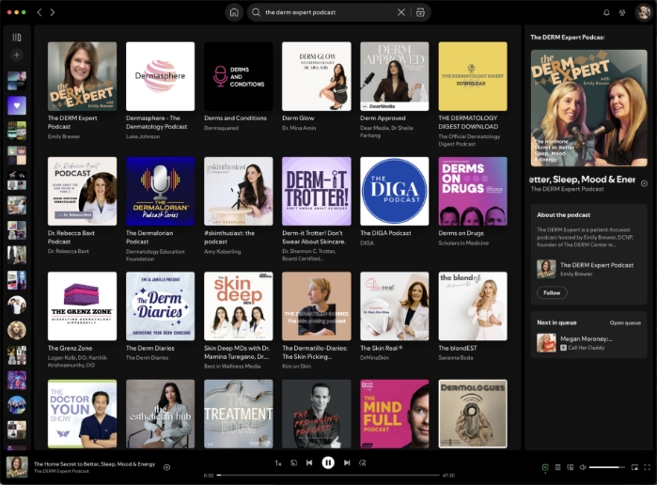Viewport: 657px width, 485px height.
Task: Go back with the left arrow
Action: coord(39,12)
